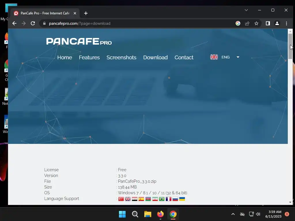The height and width of the screenshot is (221, 295).
Task: Open the Contact page
Action: (184, 57)
